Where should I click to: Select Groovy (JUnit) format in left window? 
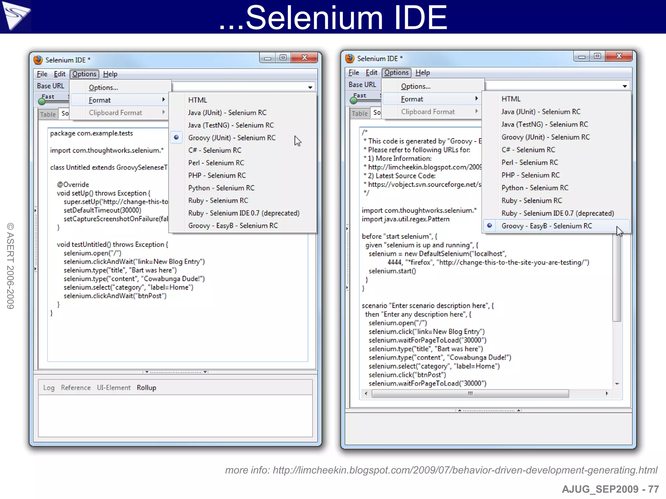click(243, 138)
